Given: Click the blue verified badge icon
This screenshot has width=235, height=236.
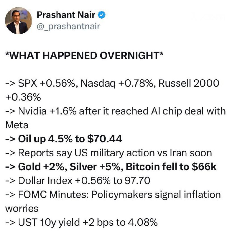Looking at the screenshot, I should [x=102, y=14].
